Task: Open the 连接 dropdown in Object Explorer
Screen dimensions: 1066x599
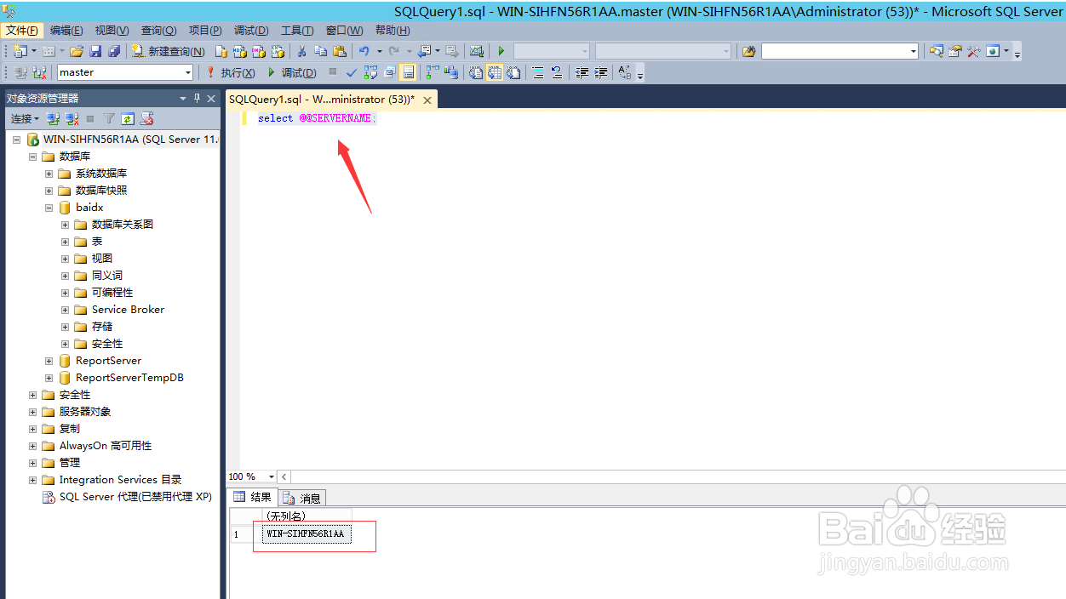Action: pos(25,118)
